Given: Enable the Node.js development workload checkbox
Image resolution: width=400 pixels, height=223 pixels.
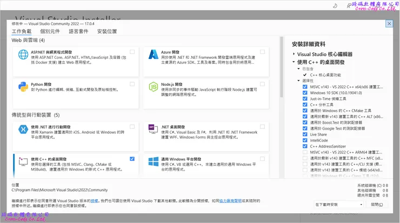Looking at the screenshot, I should pyautogui.click(x=262, y=84).
